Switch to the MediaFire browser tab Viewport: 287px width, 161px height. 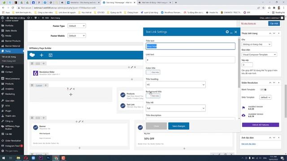(x=83, y=3)
